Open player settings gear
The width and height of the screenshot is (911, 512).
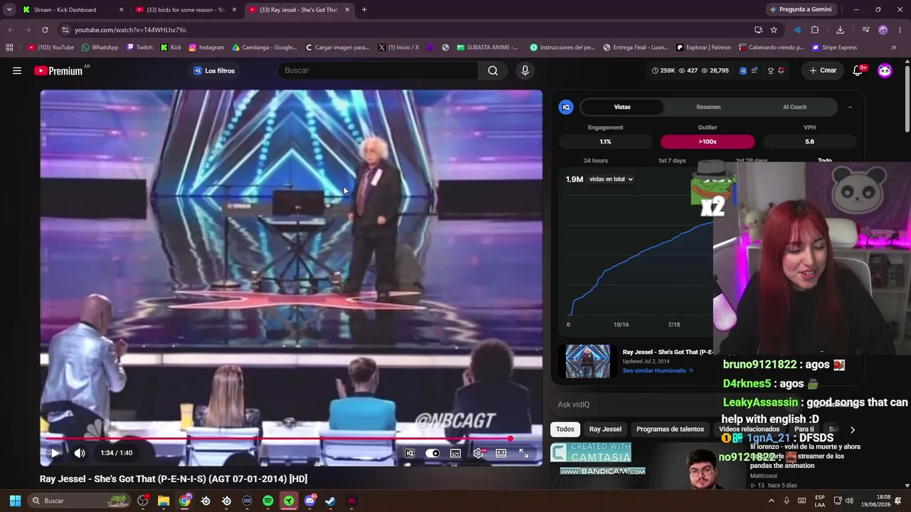point(478,453)
